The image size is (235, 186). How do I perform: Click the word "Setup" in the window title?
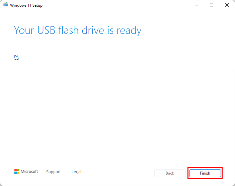37,5
